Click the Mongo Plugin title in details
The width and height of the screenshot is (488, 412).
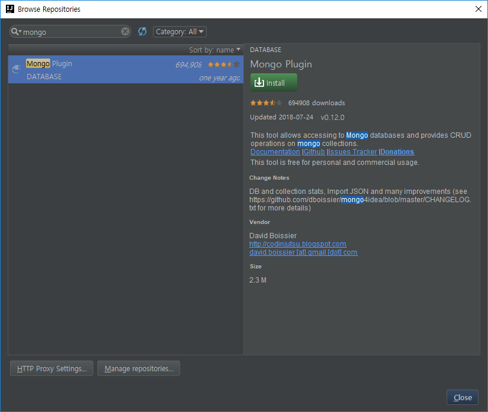(281, 64)
